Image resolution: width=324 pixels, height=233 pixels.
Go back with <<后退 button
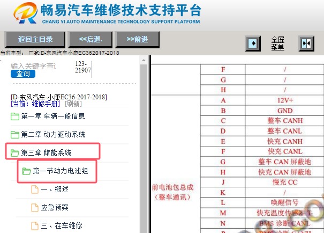click(x=91, y=39)
